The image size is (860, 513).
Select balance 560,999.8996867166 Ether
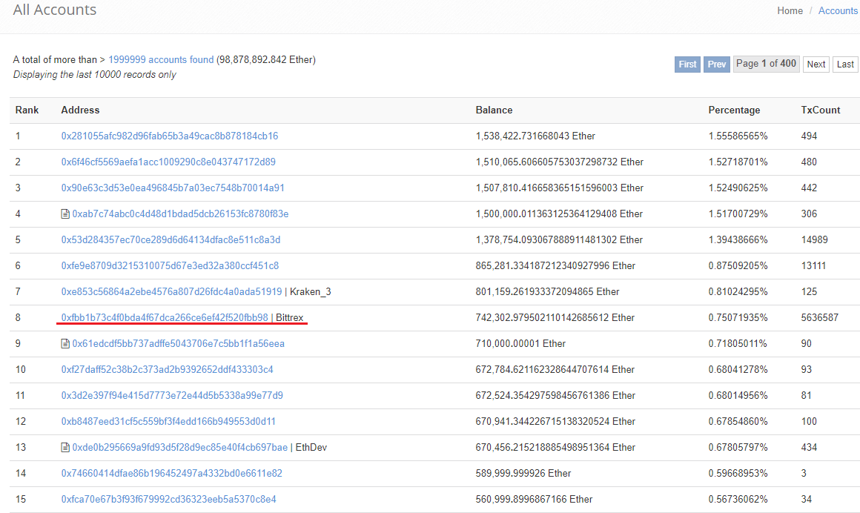(535, 499)
